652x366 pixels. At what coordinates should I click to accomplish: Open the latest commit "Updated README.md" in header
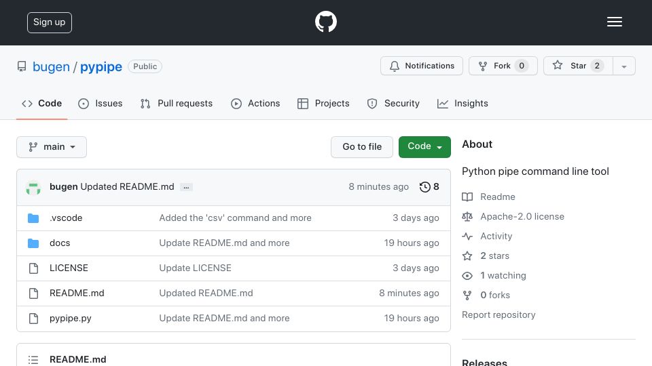[127, 187]
